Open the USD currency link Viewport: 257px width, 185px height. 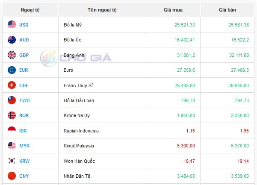tap(24, 25)
